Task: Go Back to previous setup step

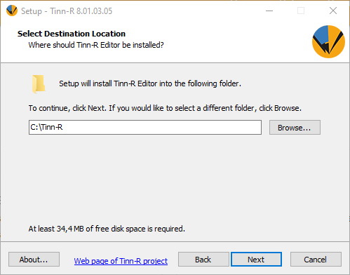Action: click(203, 260)
